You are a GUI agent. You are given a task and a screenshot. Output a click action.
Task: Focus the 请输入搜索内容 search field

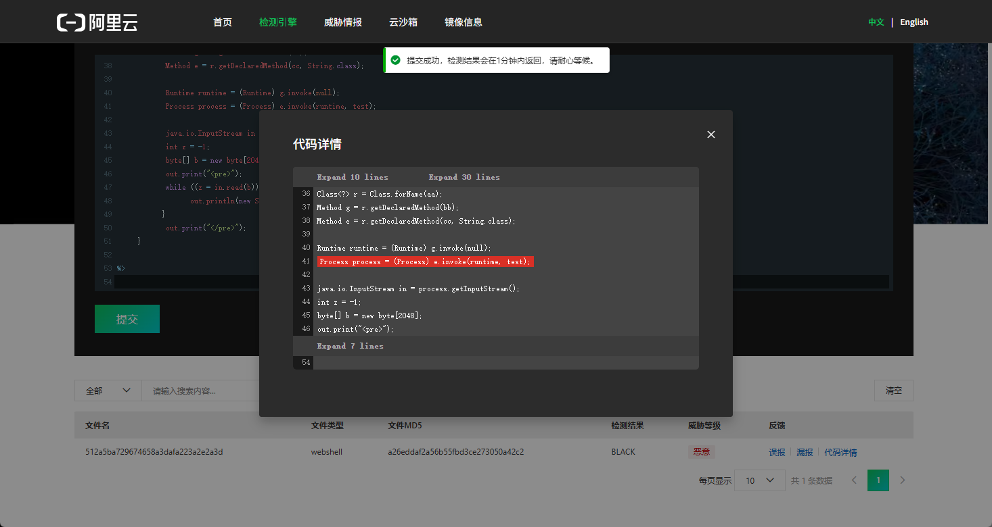(x=200, y=391)
